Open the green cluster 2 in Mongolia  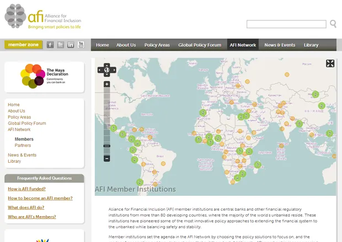click(x=316, y=95)
